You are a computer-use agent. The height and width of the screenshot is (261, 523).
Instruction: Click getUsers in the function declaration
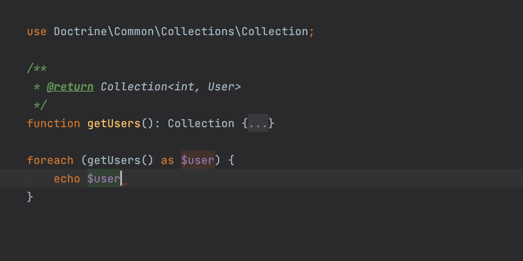(114, 123)
